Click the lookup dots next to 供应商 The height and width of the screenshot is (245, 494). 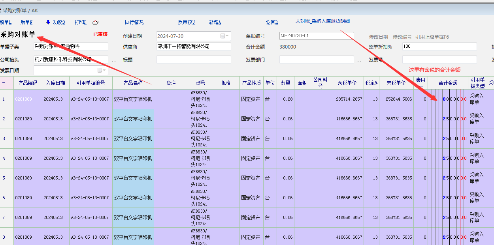236,47
